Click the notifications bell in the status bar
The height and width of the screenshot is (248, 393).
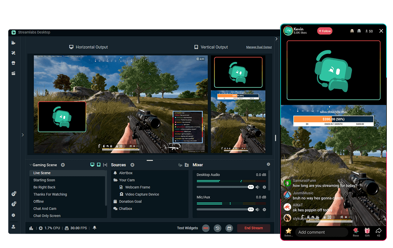point(95,228)
